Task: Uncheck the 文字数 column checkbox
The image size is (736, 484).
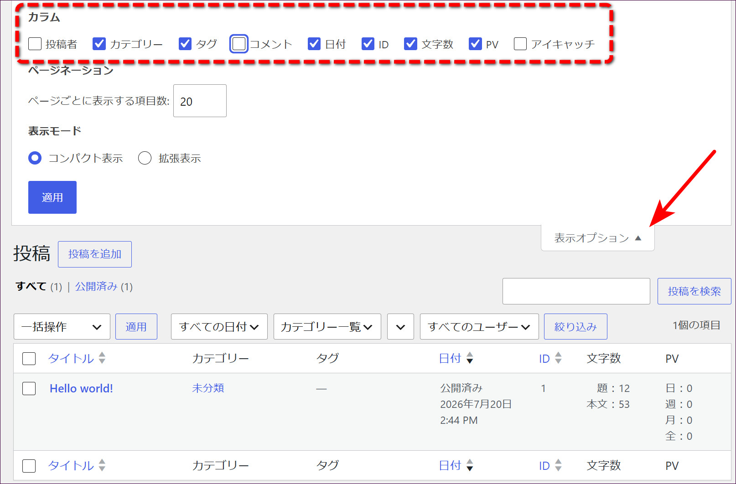Action: [411, 44]
